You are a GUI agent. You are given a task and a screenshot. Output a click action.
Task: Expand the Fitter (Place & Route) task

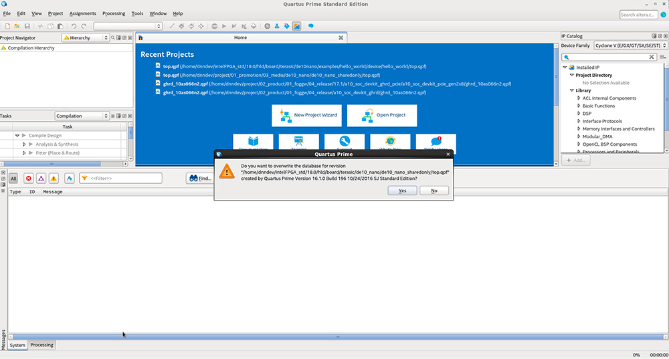(24, 152)
